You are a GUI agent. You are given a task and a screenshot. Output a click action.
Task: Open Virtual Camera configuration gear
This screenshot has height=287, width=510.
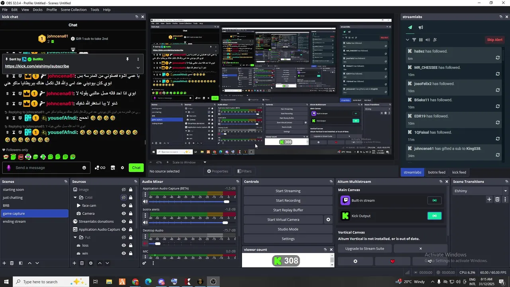pos(328,220)
